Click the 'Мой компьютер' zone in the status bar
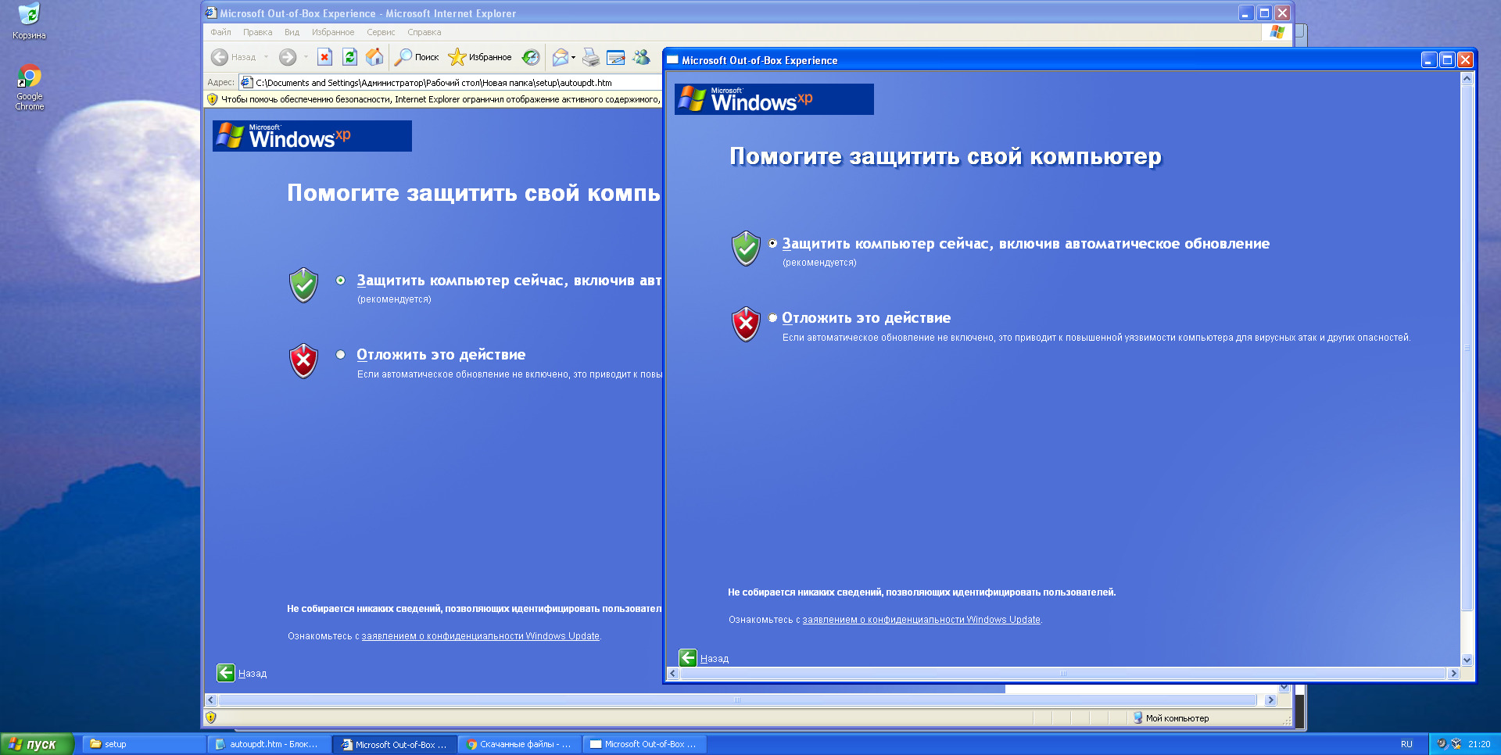 pyautogui.click(x=1171, y=718)
